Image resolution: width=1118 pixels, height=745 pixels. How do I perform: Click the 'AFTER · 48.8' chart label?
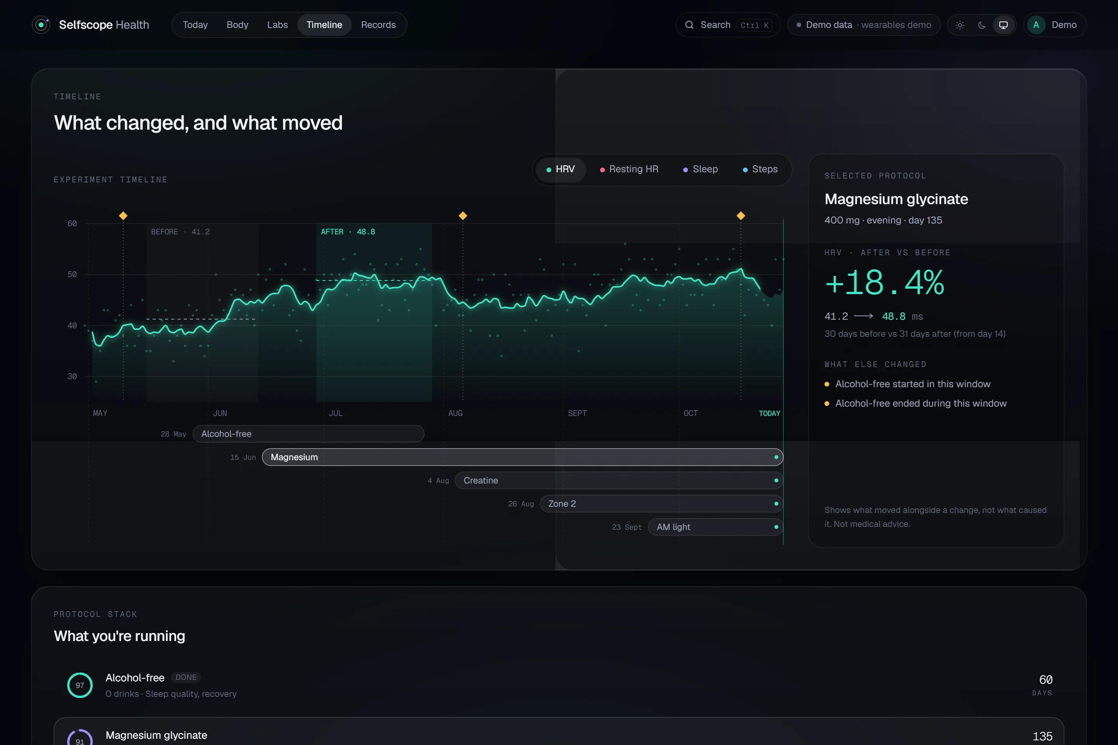(x=347, y=232)
